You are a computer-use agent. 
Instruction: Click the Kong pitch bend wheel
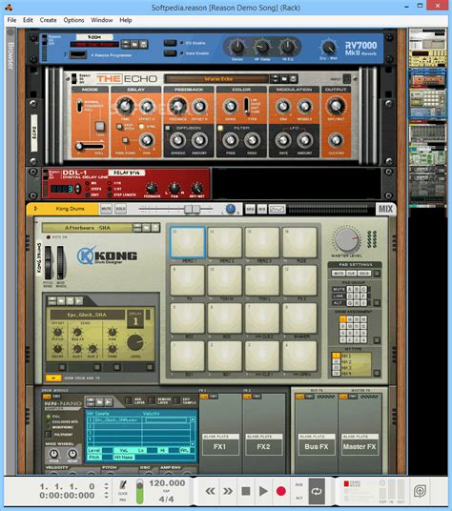[48, 263]
